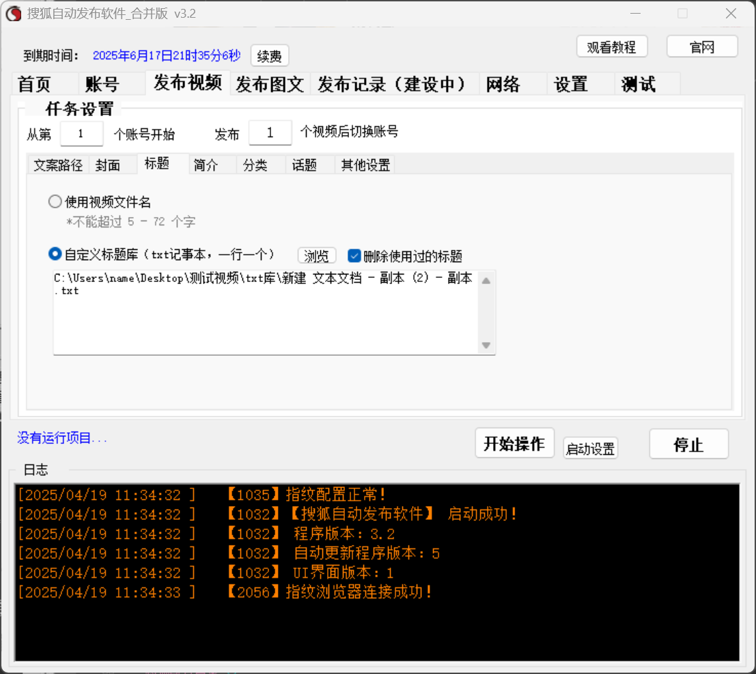Open 启动设置 startup settings

pyautogui.click(x=590, y=449)
